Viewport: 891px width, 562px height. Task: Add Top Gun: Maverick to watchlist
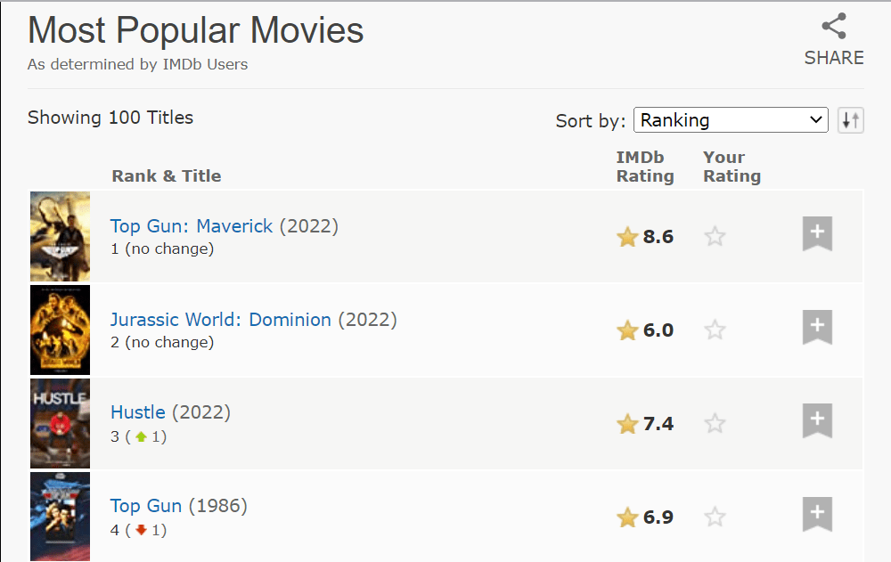817,235
